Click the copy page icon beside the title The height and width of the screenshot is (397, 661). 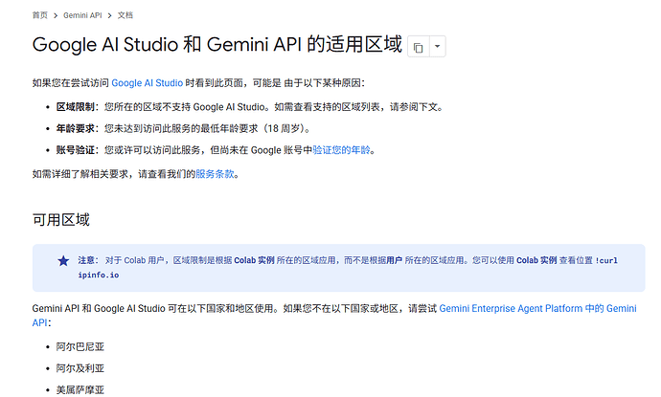419,47
